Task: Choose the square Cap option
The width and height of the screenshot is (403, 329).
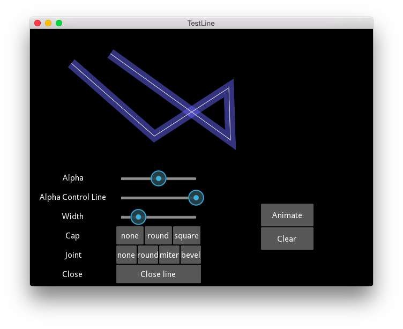Action: (186, 235)
